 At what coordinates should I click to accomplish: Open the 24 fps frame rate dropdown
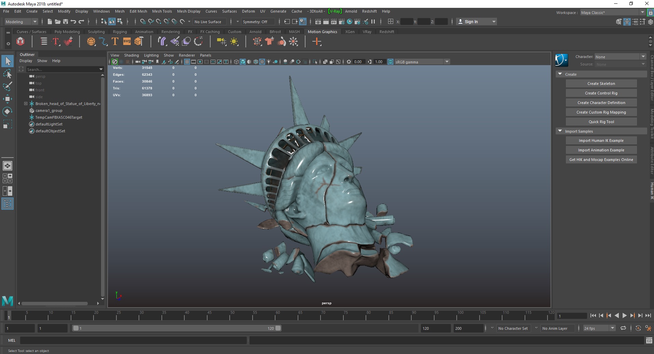coord(599,328)
